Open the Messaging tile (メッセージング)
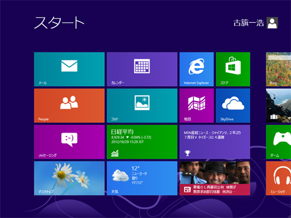The image size is (291, 218). 69,142
